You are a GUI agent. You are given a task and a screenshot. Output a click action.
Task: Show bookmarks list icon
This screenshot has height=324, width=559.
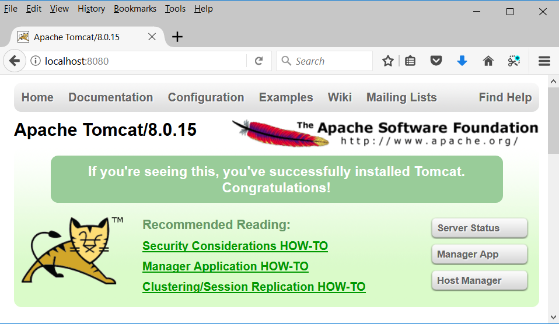click(410, 61)
